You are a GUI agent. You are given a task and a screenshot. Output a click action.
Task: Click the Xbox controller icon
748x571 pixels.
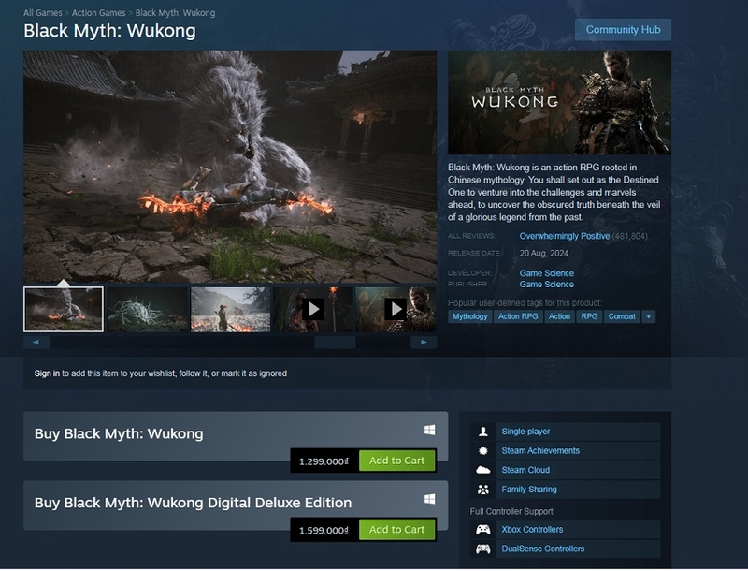pos(482,530)
